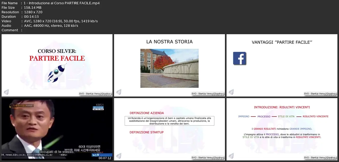Click the DEFINIZIONE STARTUP heading
The height and width of the screenshot is (162, 339).
coord(146,132)
